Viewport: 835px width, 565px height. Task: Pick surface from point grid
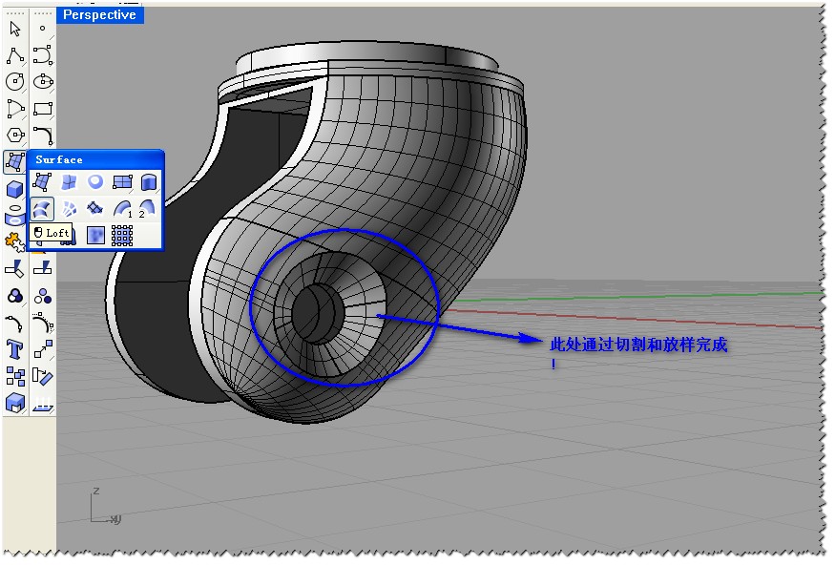tap(122, 236)
